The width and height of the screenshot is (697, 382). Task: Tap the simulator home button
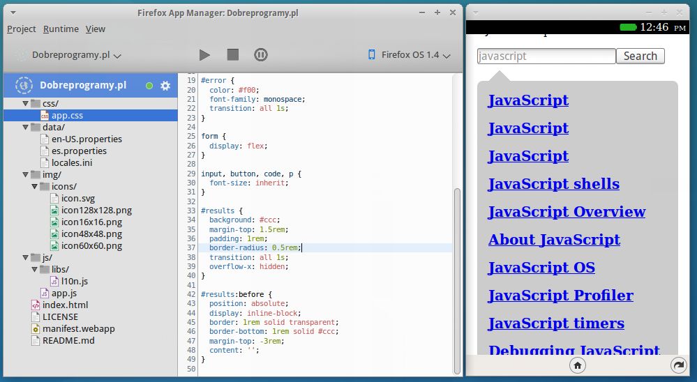pos(578,365)
